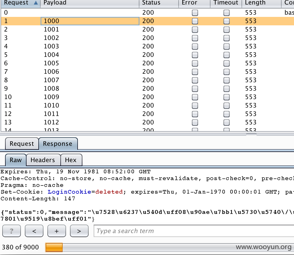Select row with payload 1004
The width and height of the screenshot is (294, 255).
pyautogui.click(x=147, y=55)
